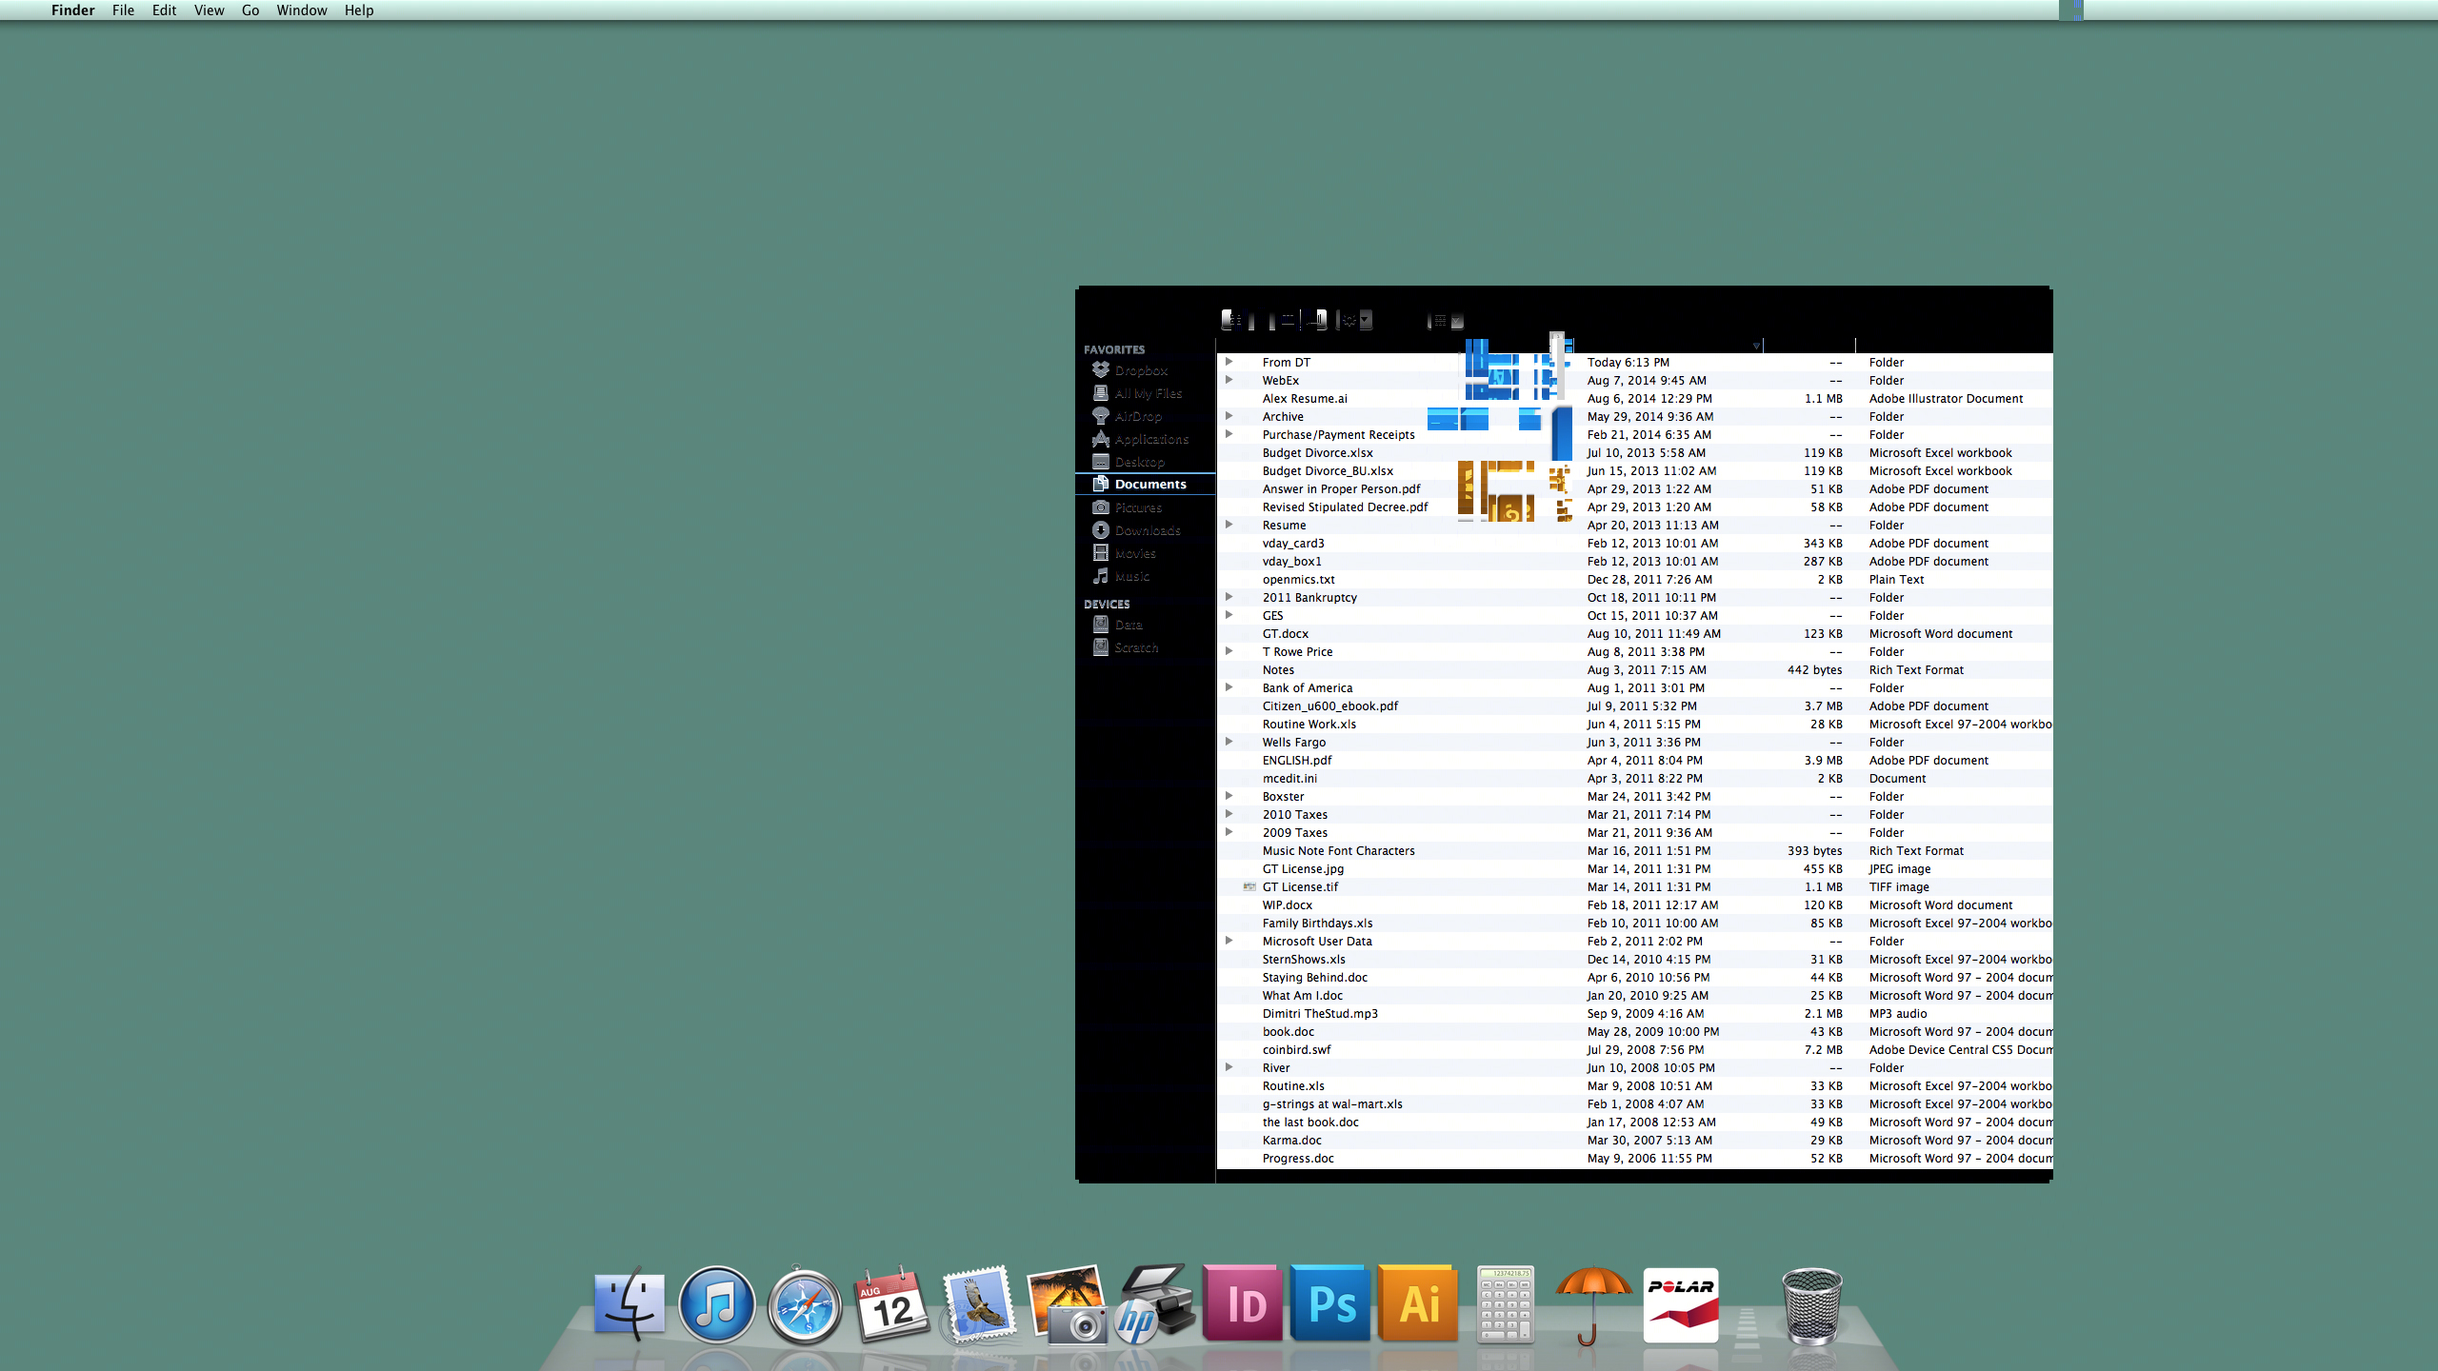2438x1371 pixels.
Task: Open the Finder application menu
Action: pyautogui.click(x=72, y=10)
